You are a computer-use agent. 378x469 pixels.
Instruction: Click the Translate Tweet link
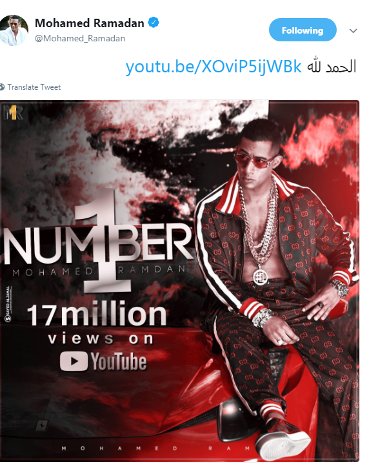coord(34,87)
